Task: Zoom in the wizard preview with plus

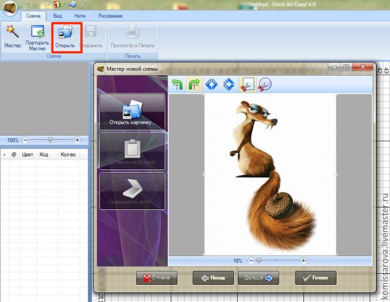Action: tap(303, 260)
